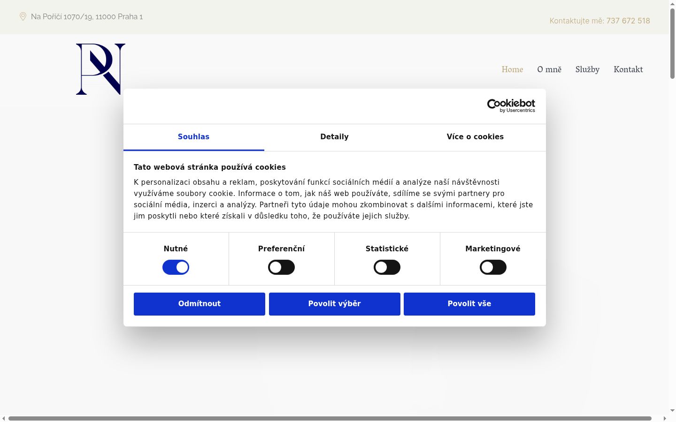Open the Služby menu item
This screenshot has height=422, width=676.
click(x=587, y=69)
